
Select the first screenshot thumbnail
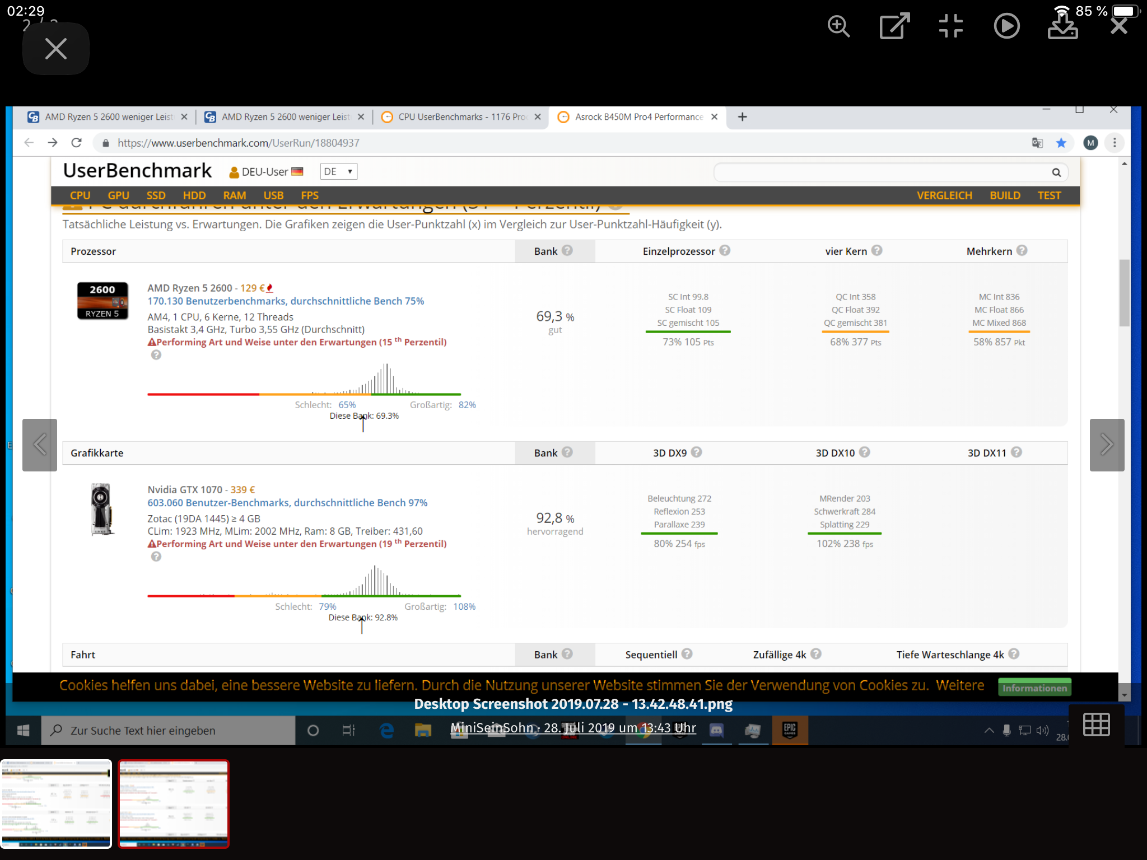(57, 803)
